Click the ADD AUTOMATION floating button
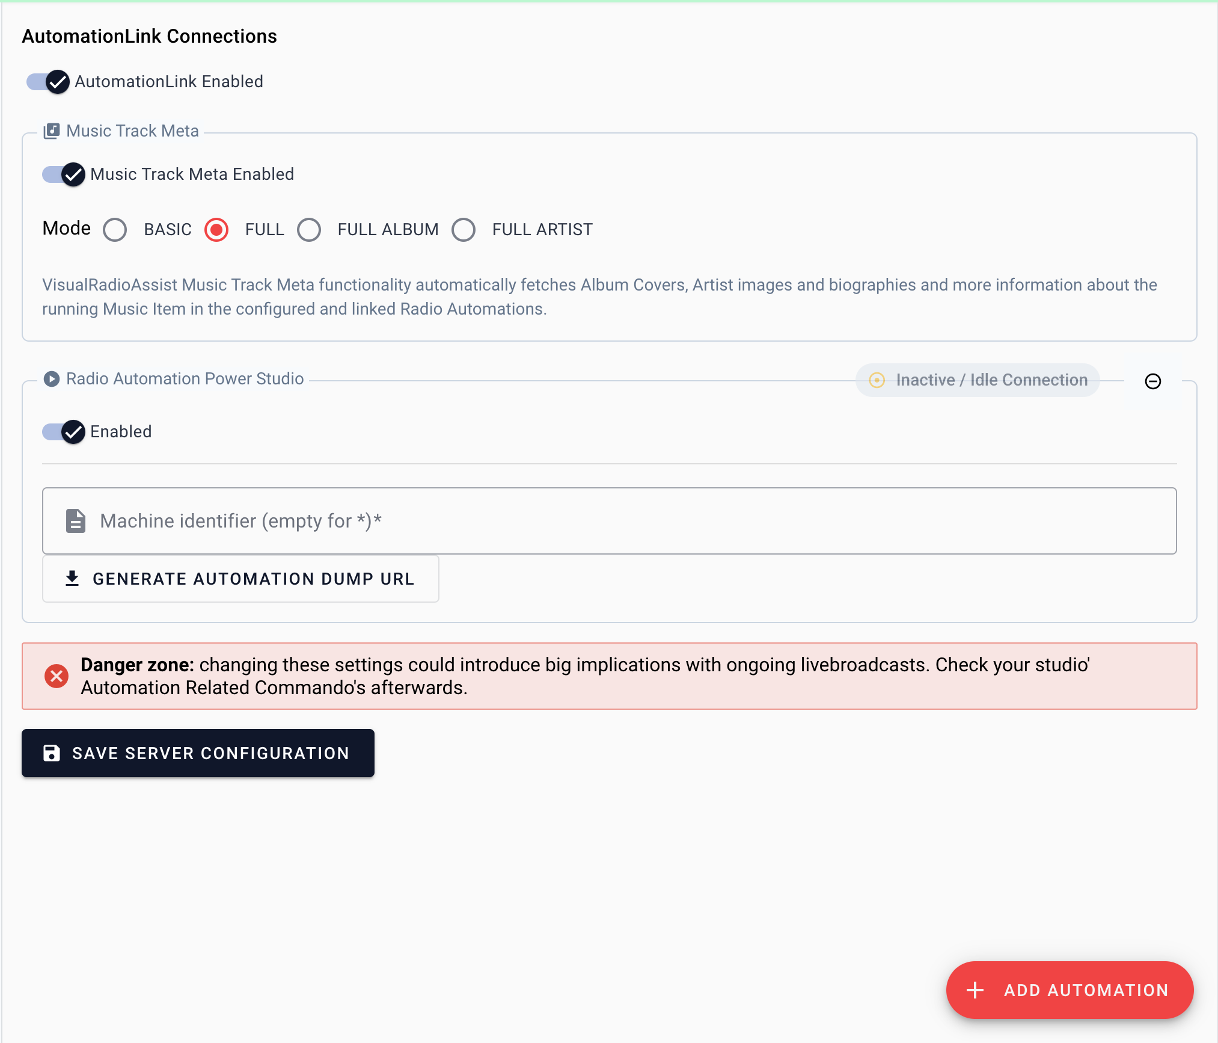The width and height of the screenshot is (1218, 1043). coord(1070,990)
